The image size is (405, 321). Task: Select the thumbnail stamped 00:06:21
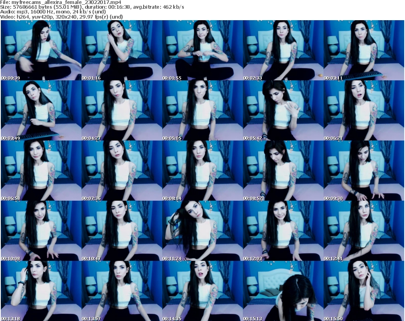coord(364,110)
